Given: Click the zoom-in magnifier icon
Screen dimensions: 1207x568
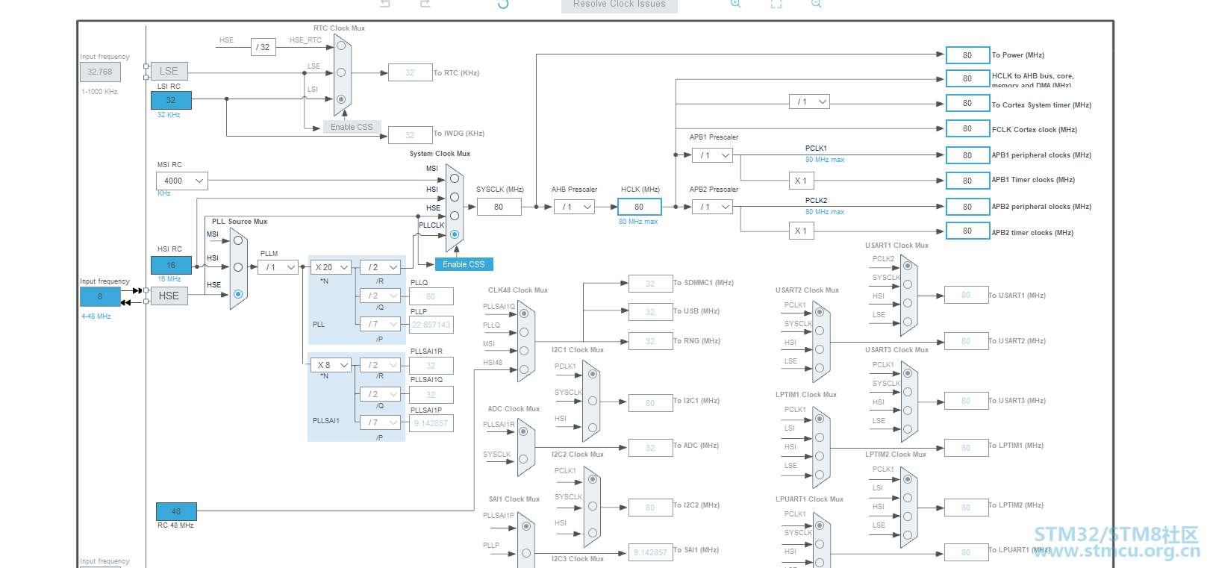Looking at the screenshot, I should [736, 4].
